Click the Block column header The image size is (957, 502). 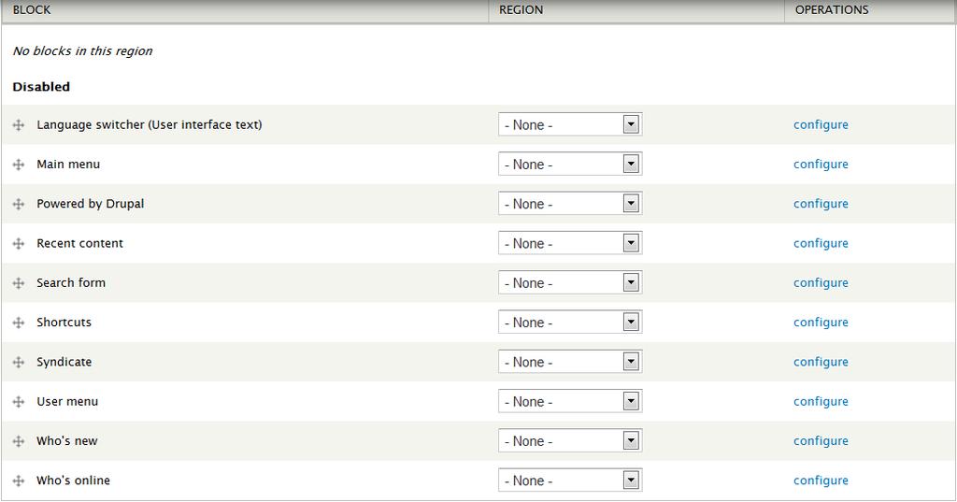(x=32, y=9)
